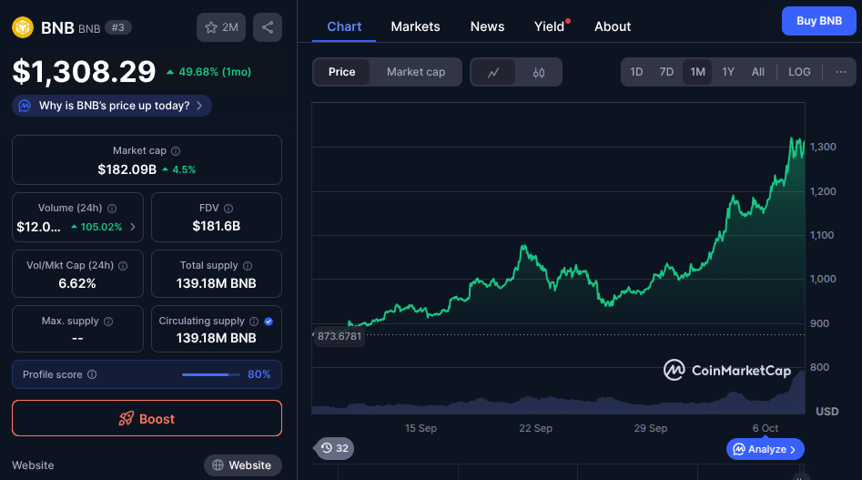Select the Market cap toggle
Image resolution: width=862 pixels, height=480 pixels.
tap(416, 72)
